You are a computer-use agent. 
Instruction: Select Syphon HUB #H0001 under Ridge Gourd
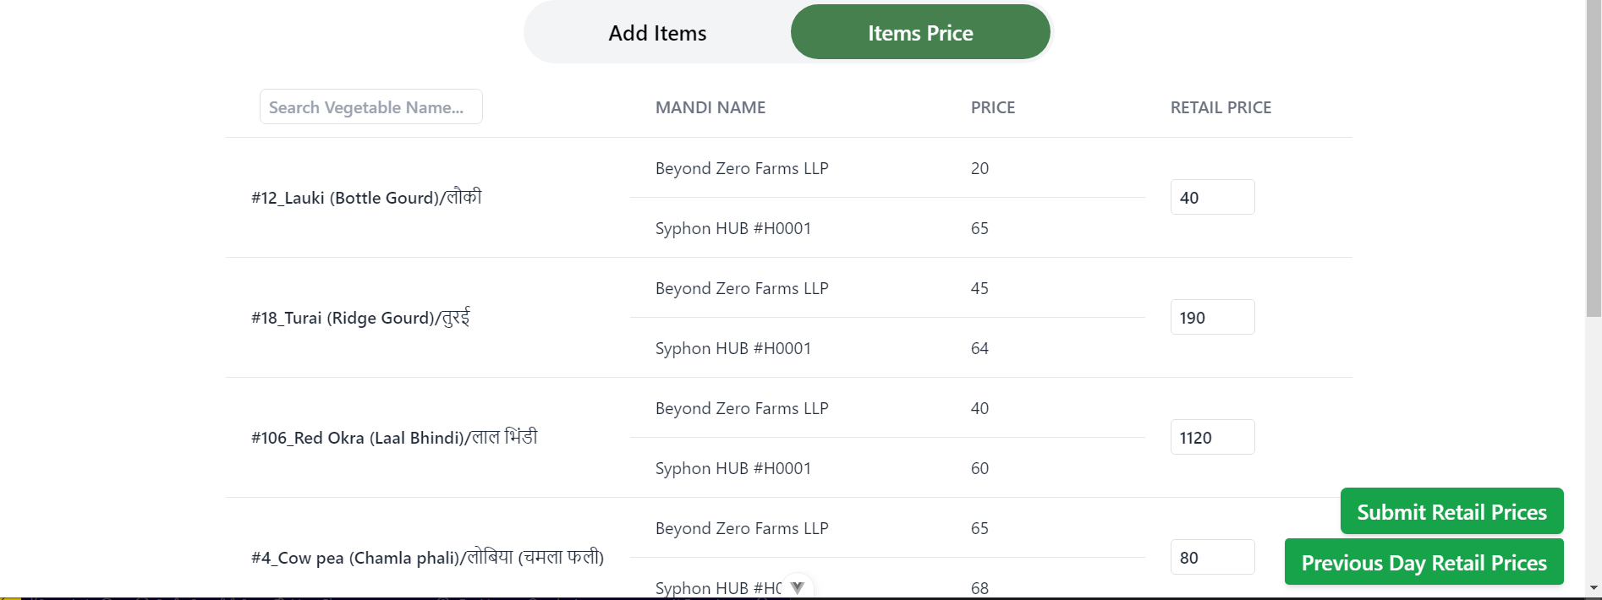(732, 347)
